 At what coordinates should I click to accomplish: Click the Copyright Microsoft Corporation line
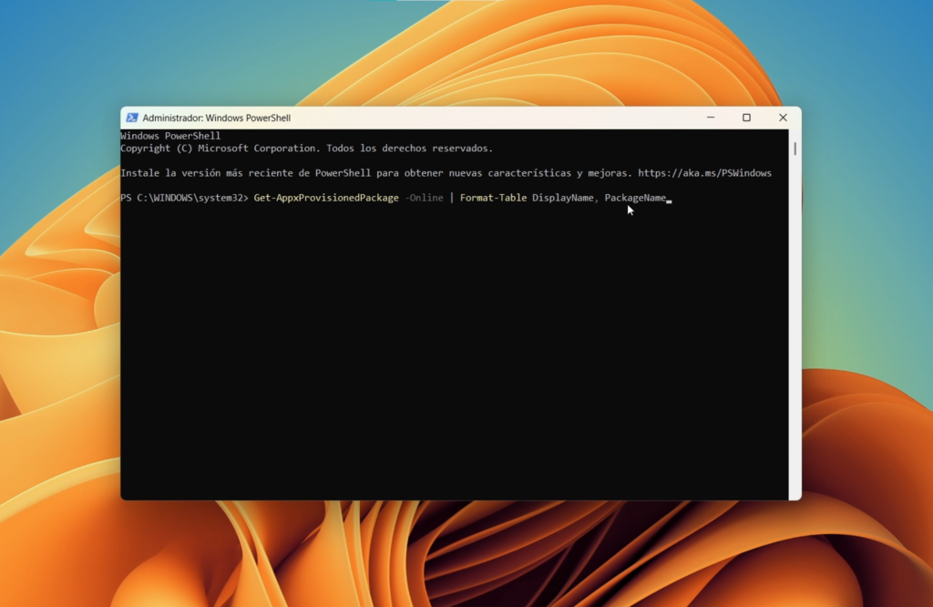[306, 149]
